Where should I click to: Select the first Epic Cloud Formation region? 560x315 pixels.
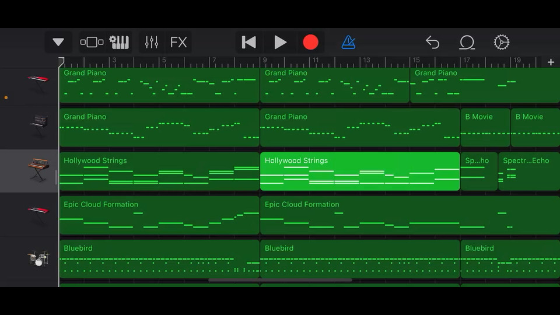coord(159,215)
